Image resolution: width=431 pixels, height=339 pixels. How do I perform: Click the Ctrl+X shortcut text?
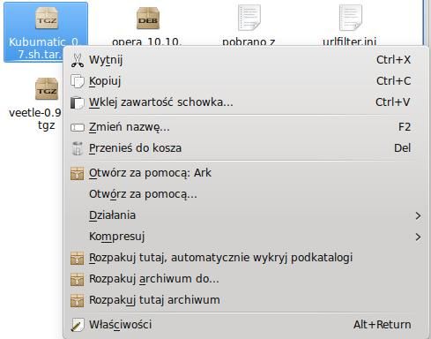coord(393,60)
